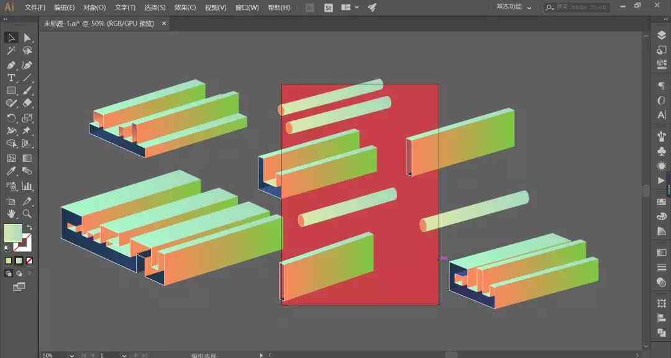Select the Gradient tool
Screen dimensions: 671x358
pyautogui.click(x=27, y=158)
